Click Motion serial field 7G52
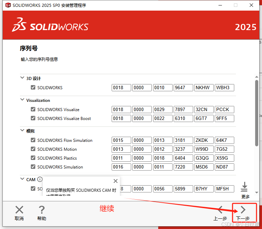This screenshot has width=262, height=229. click(x=224, y=149)
